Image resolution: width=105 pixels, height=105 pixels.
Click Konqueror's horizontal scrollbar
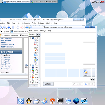click(14, 74)
